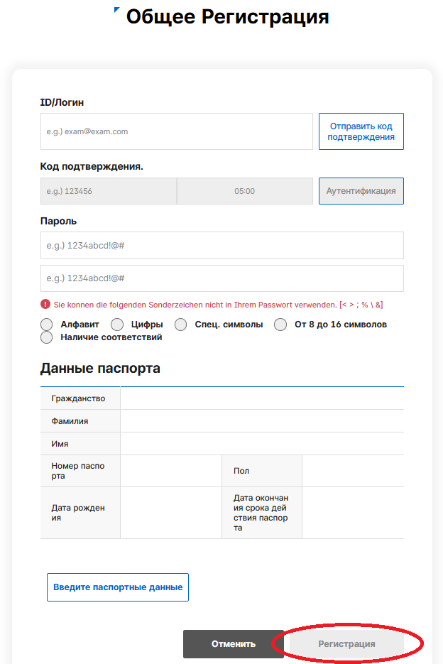Viewport: 443px width, 664px height.
Task: Focus the password confirmation field
Action: [222, 278]
